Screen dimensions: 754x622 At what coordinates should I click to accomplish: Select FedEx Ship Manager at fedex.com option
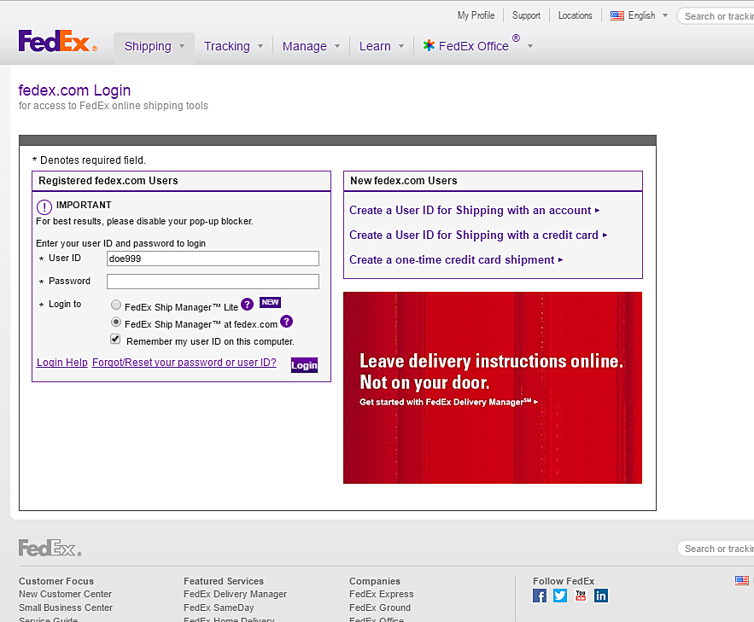pyautogui.click(x=116, y=322)
